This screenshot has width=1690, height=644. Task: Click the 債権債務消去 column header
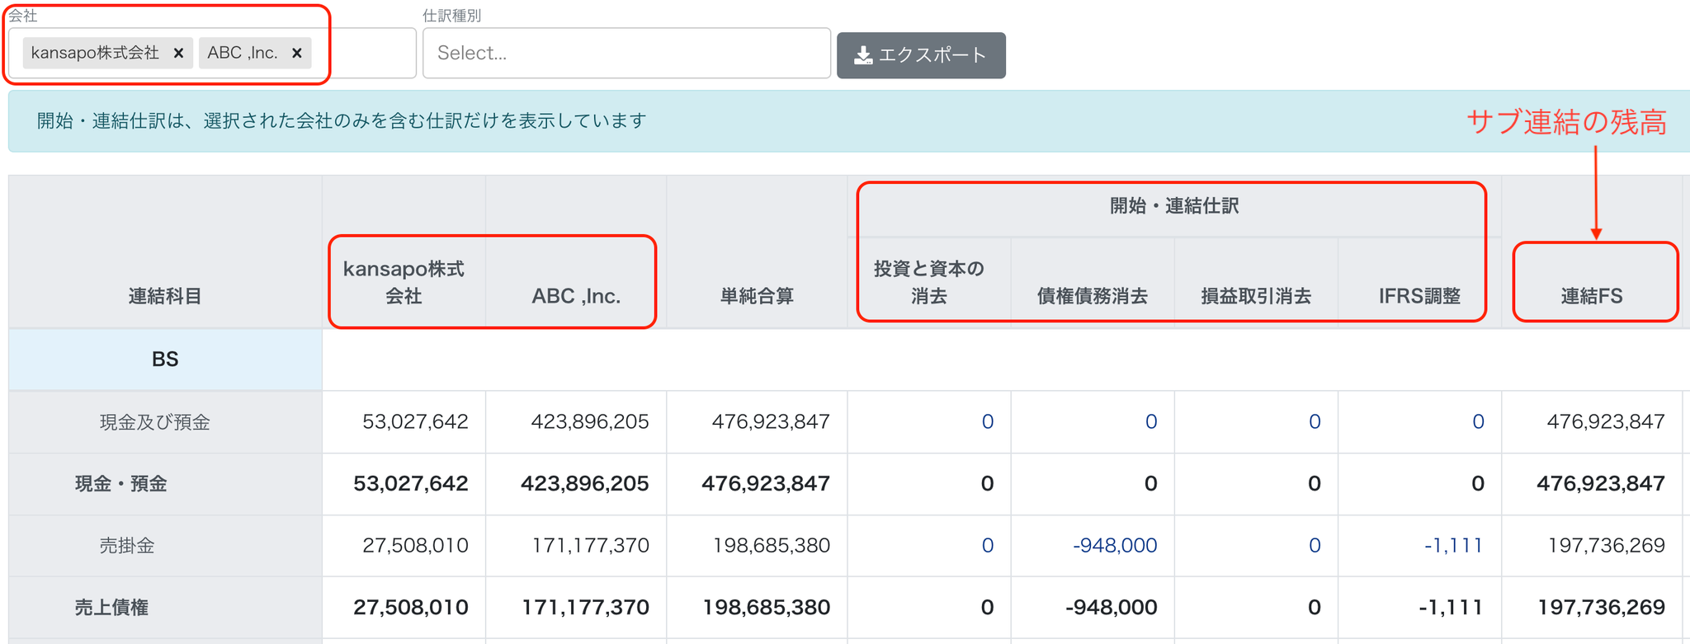[x=1092, y=296]
